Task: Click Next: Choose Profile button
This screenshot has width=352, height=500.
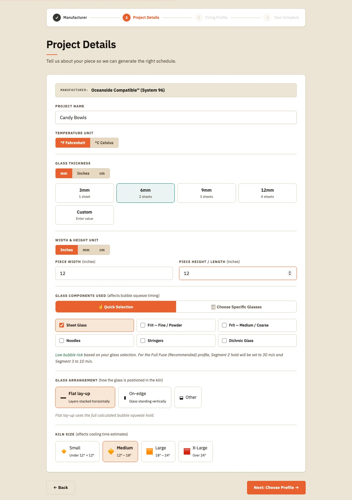Action: (276, 488)
